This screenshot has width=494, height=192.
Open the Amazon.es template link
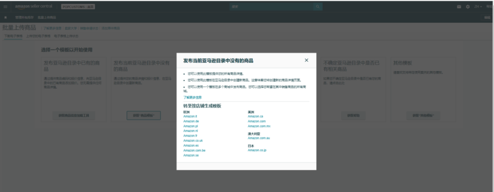click(x=191, y=145)
